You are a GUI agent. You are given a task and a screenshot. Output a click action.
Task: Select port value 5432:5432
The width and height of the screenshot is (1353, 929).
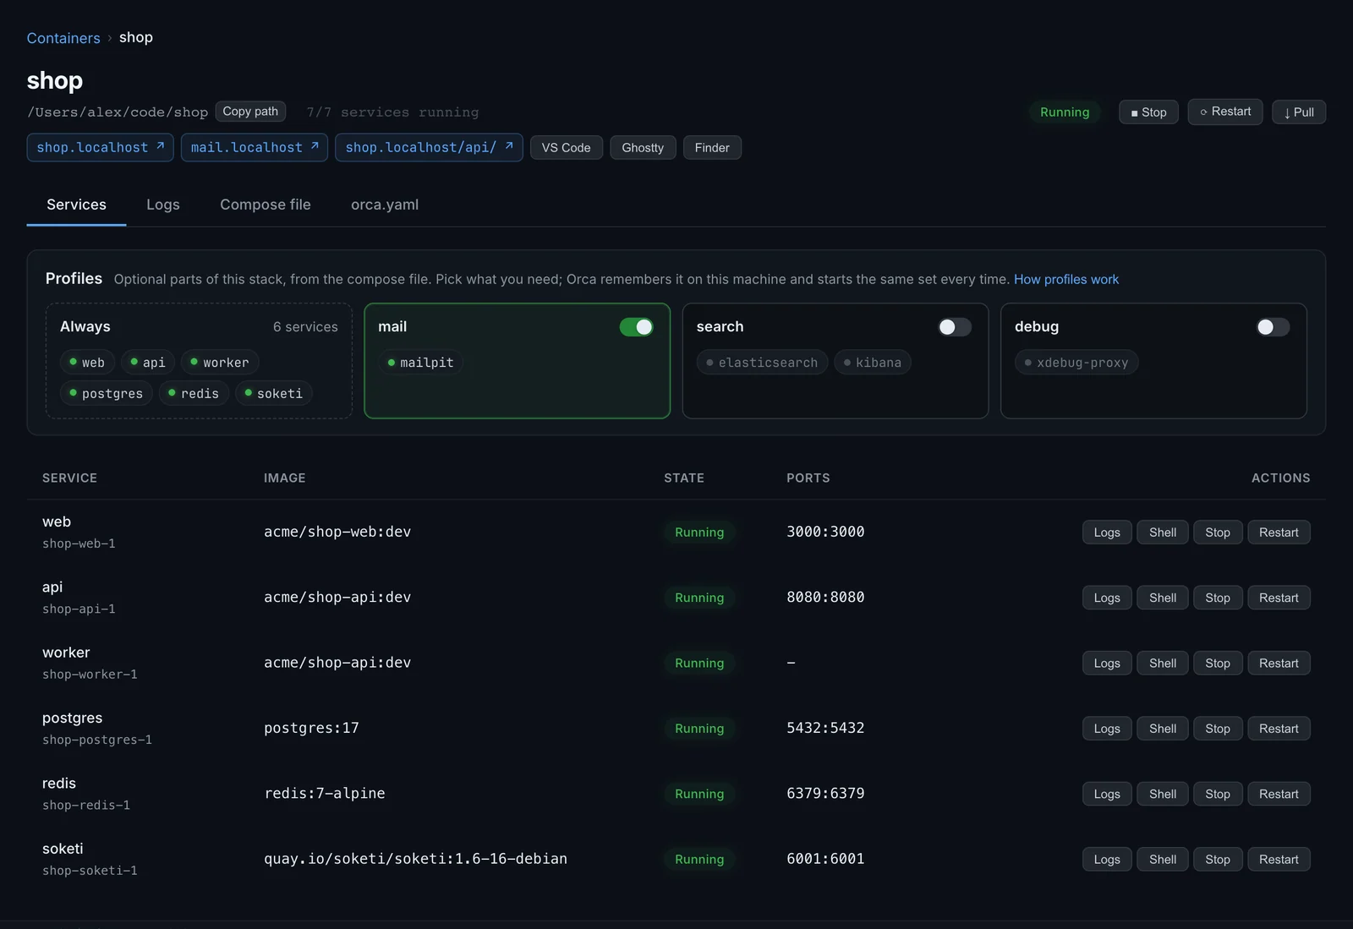point(825,728)
